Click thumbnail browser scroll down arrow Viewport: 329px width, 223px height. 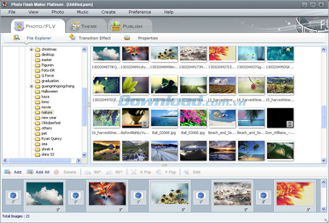click(324, 161)
